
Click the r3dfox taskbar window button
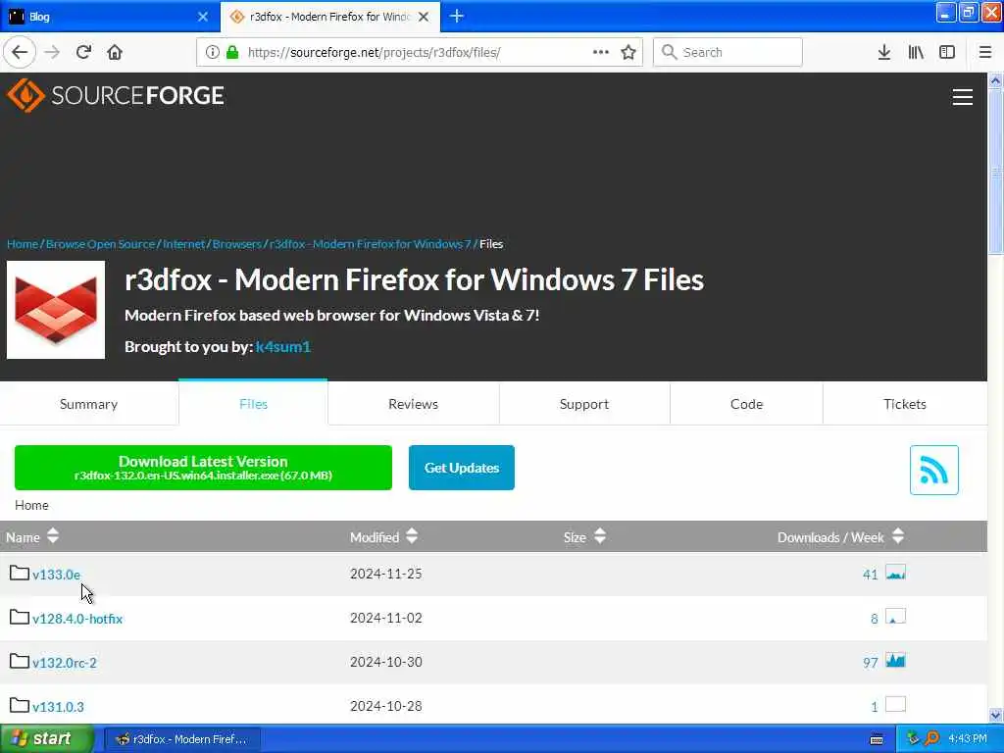coord(182,739)
